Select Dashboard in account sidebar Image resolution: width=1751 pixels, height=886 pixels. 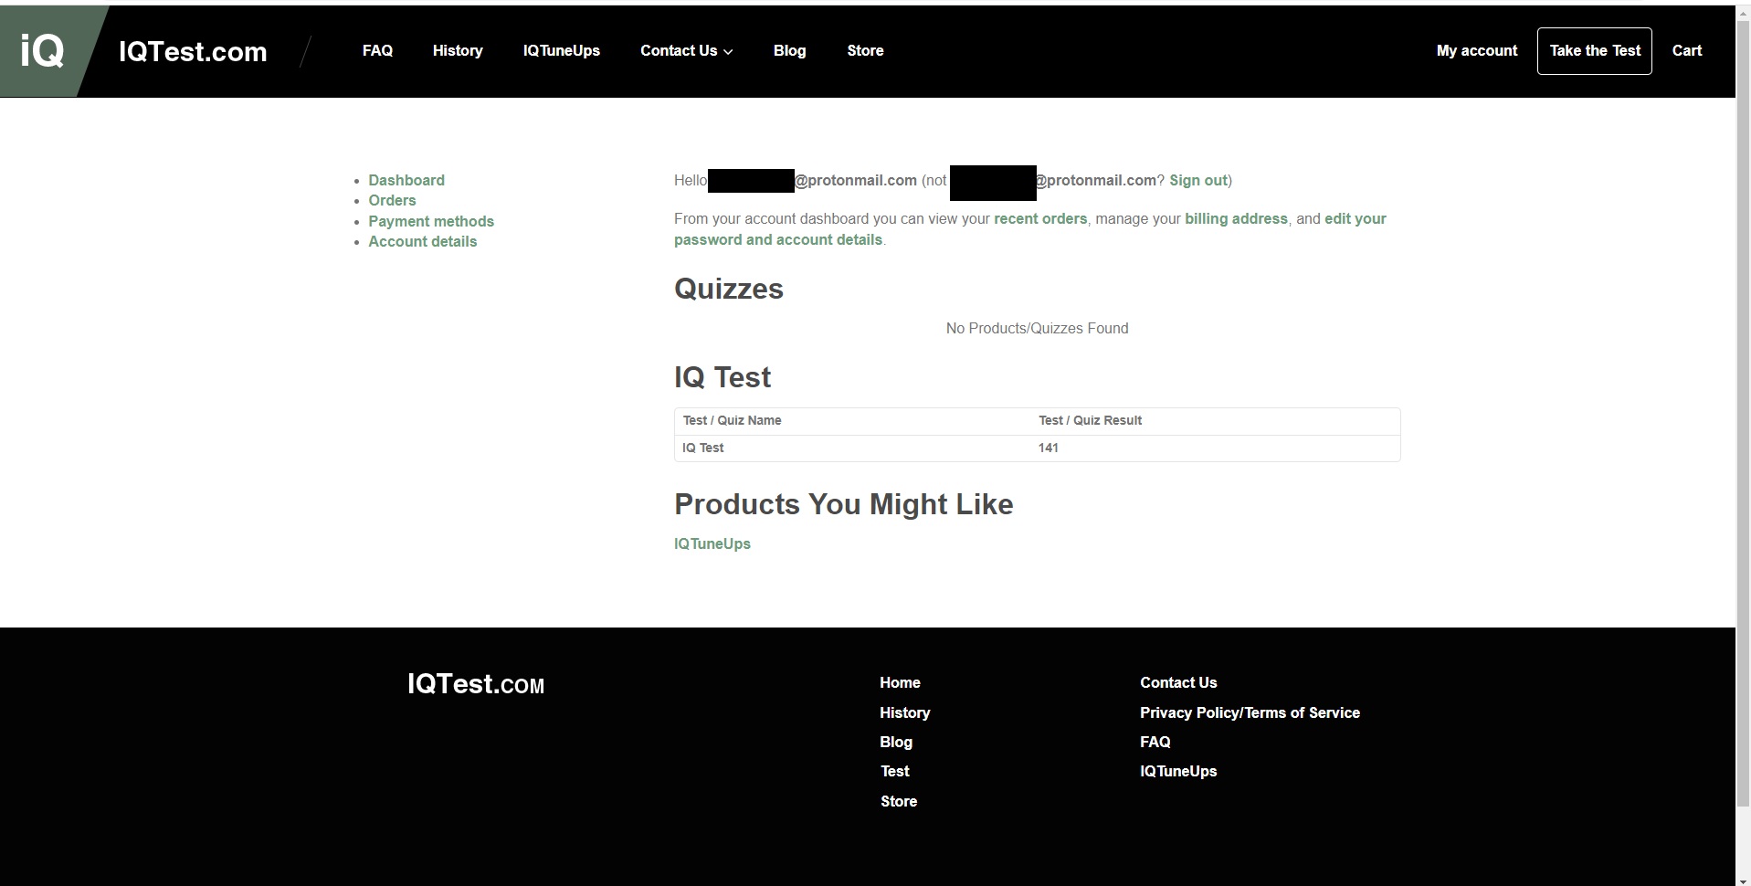coord(406,180)
